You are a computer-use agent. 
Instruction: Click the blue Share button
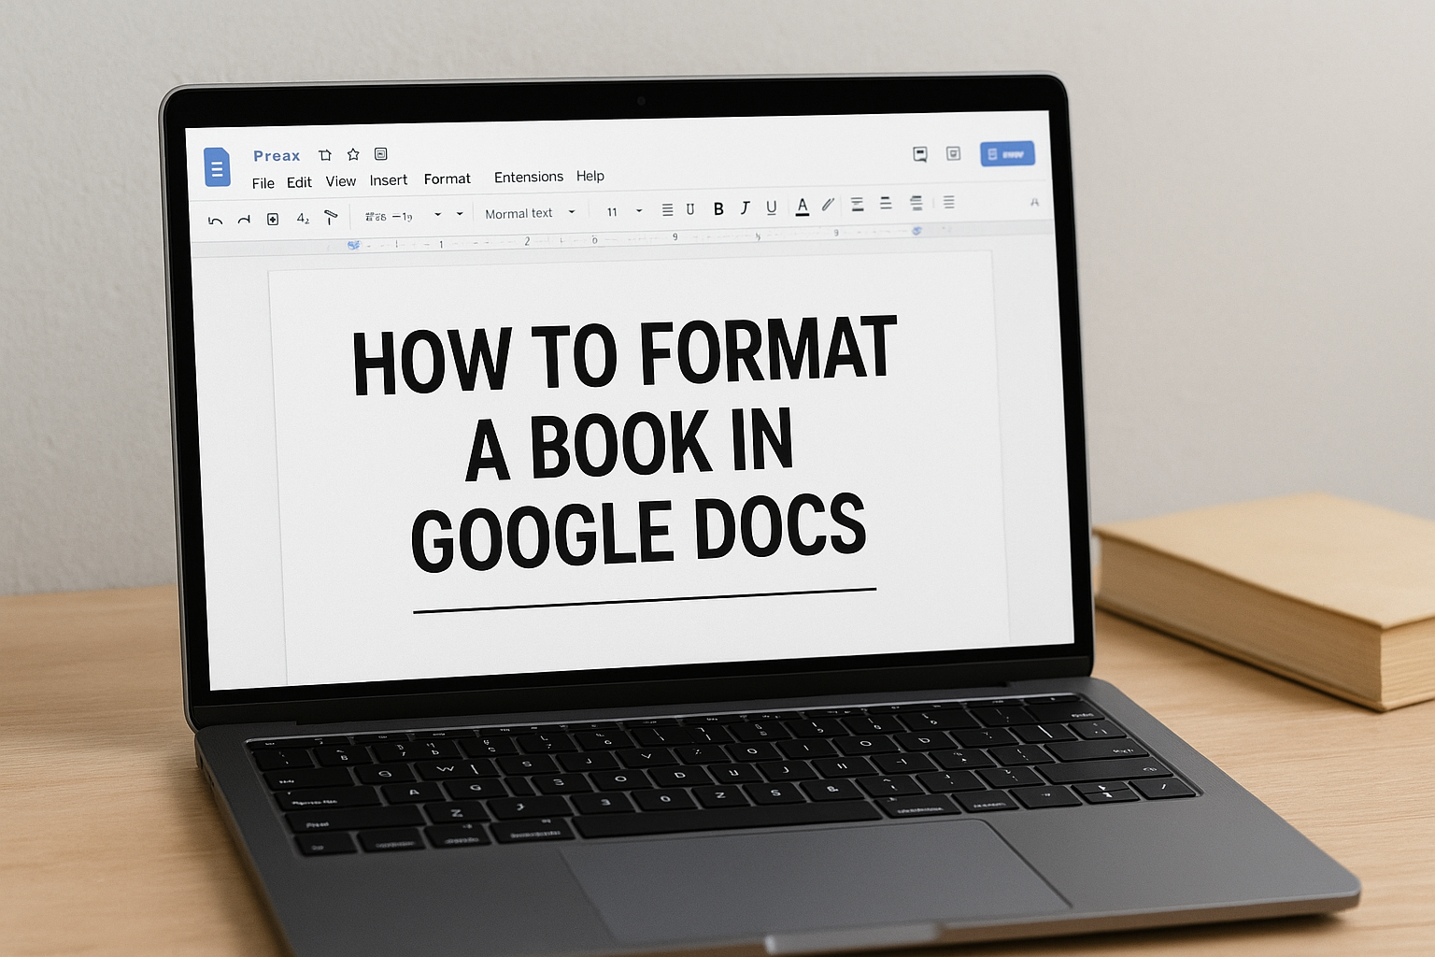(x=1007, y=153)
